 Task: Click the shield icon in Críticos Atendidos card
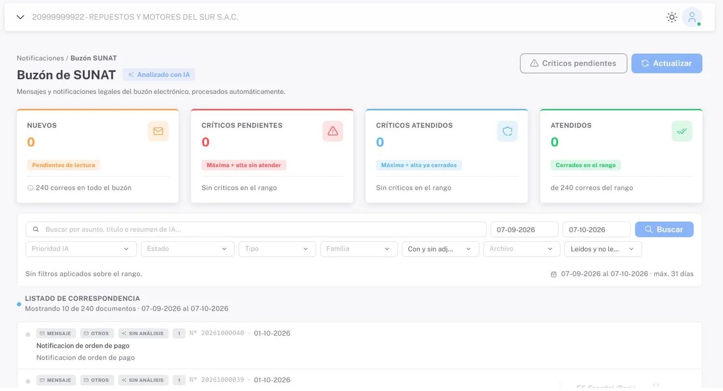(x=507, y=131)
